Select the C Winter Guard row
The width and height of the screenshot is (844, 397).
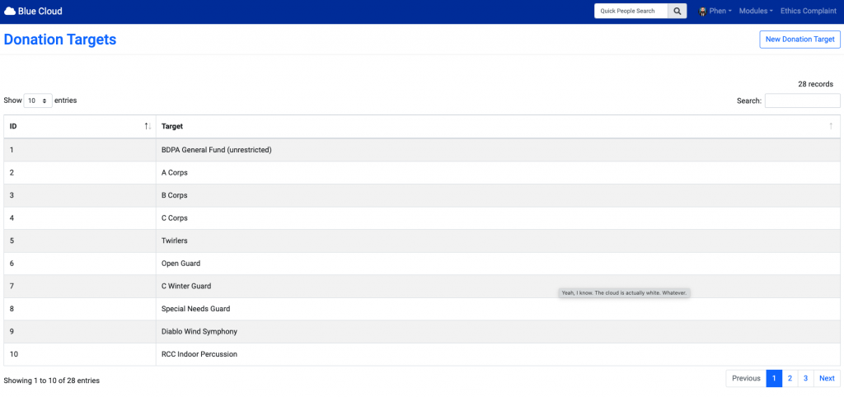pos(422,286)
